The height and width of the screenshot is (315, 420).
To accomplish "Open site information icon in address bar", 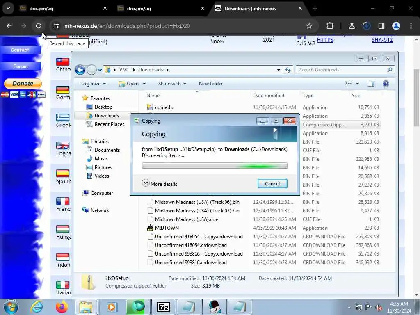I will click(x=56, y=26).
